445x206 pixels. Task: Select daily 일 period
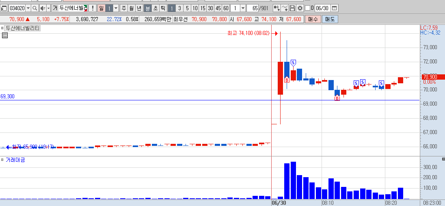pos(102,8)
